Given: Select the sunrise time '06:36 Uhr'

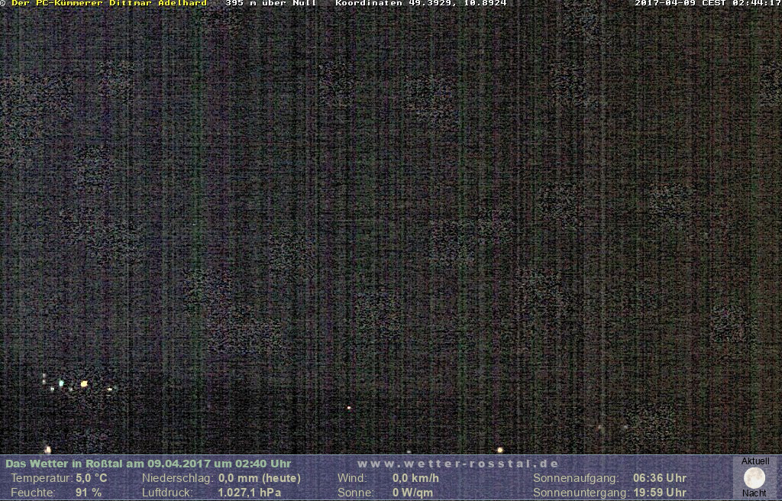Looking at the screenshot, I should point(660,478).
